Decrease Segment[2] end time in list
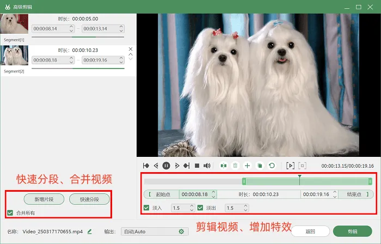The width and height of the screenshot is (381, 244). click(121, 62)
